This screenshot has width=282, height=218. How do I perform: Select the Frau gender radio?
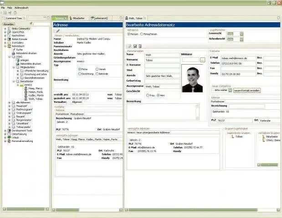click(x=148, y=95)
